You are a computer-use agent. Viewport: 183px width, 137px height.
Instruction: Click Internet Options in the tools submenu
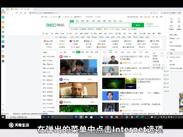[157, 68]
